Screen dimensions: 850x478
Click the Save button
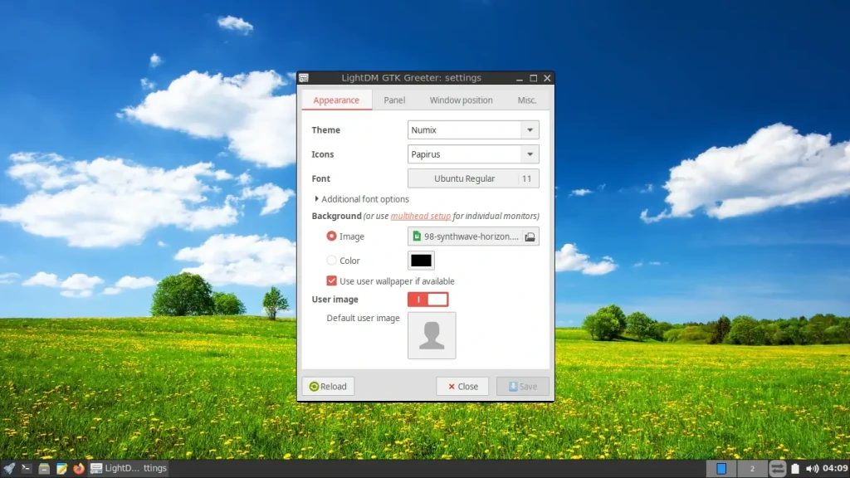523,387
